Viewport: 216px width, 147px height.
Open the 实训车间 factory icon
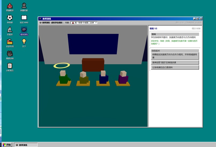(x=10, y=43)
